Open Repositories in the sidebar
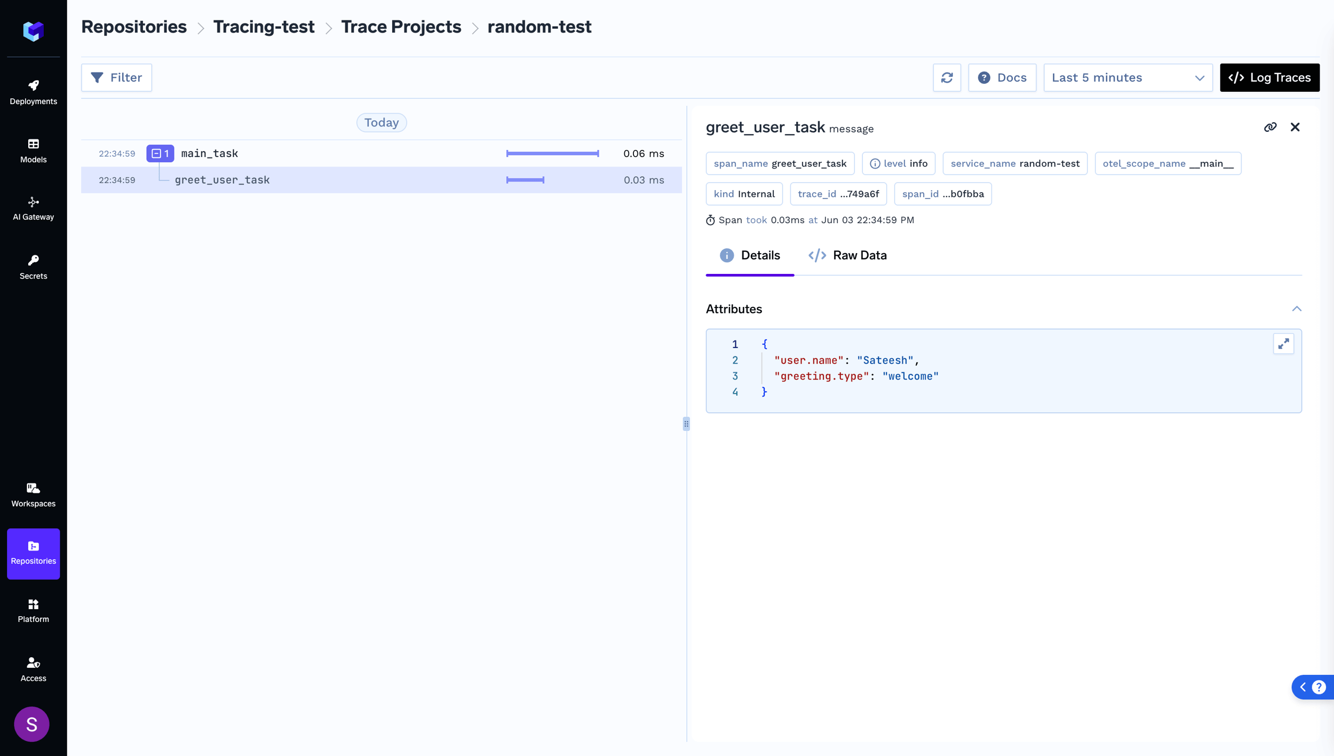This screenshot has width=1334, height=756. click(33, 553)
